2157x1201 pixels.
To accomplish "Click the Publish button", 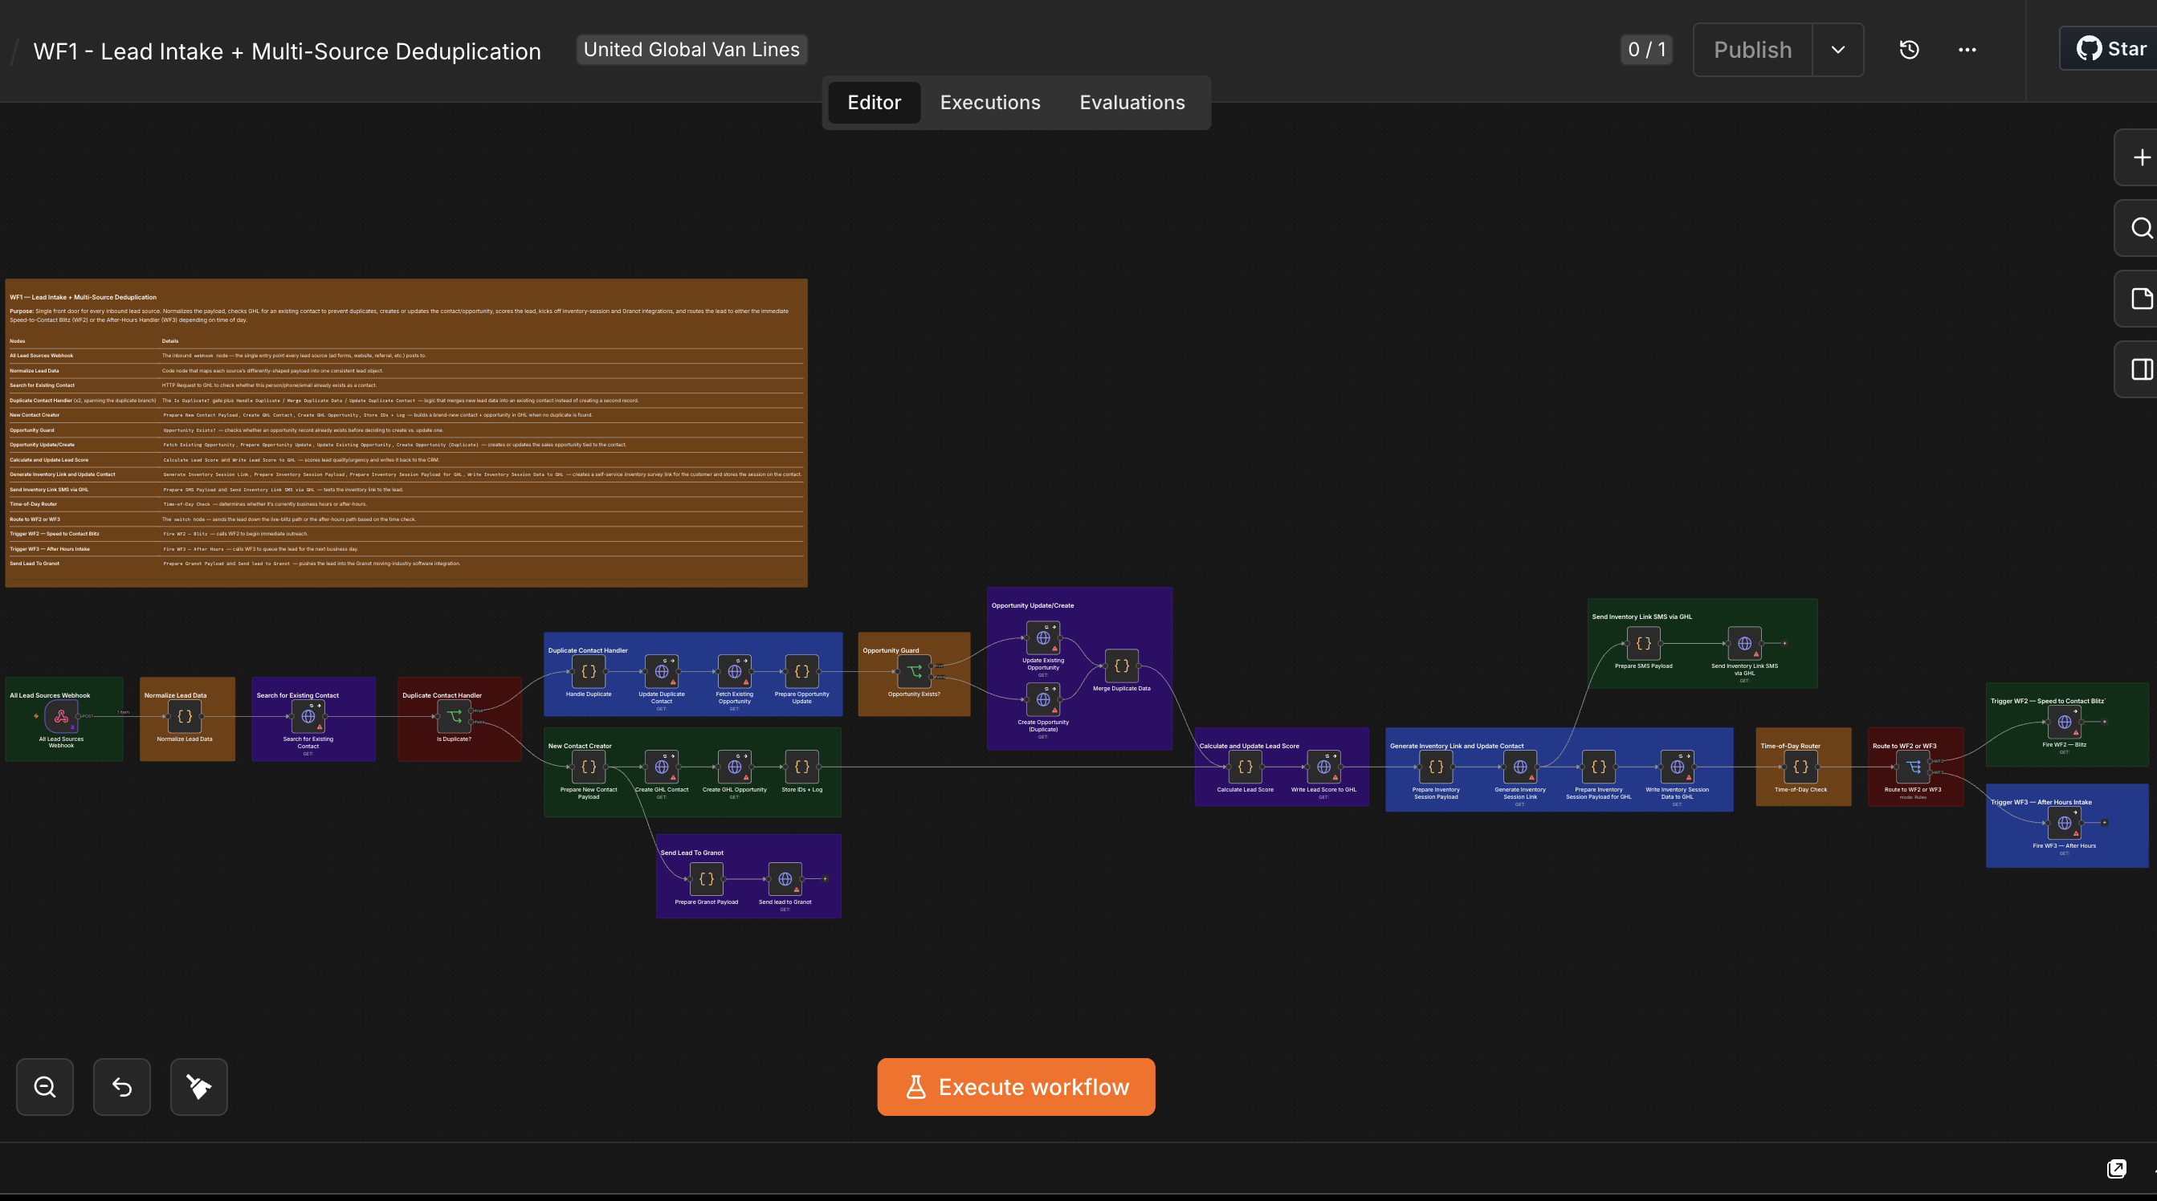I will tap(1752, 50).
